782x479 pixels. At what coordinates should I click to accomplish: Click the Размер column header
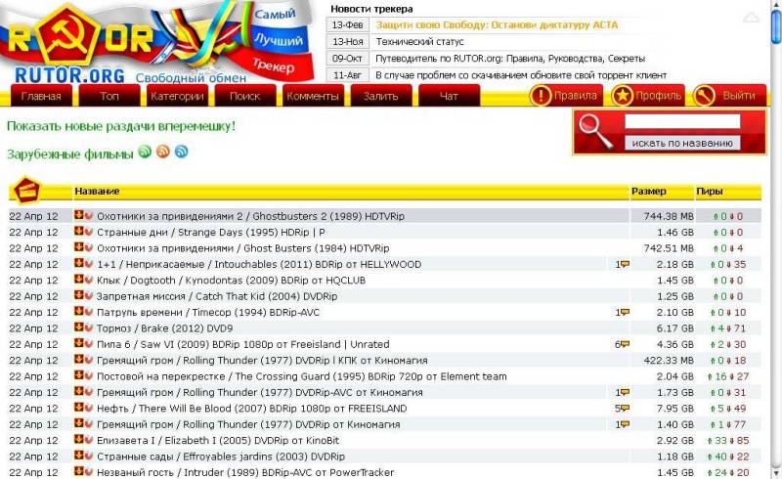[x=648, y=191]
